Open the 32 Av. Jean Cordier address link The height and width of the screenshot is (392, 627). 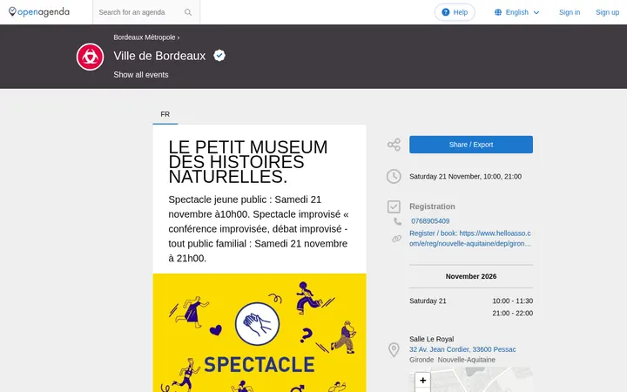pos(462,349)
